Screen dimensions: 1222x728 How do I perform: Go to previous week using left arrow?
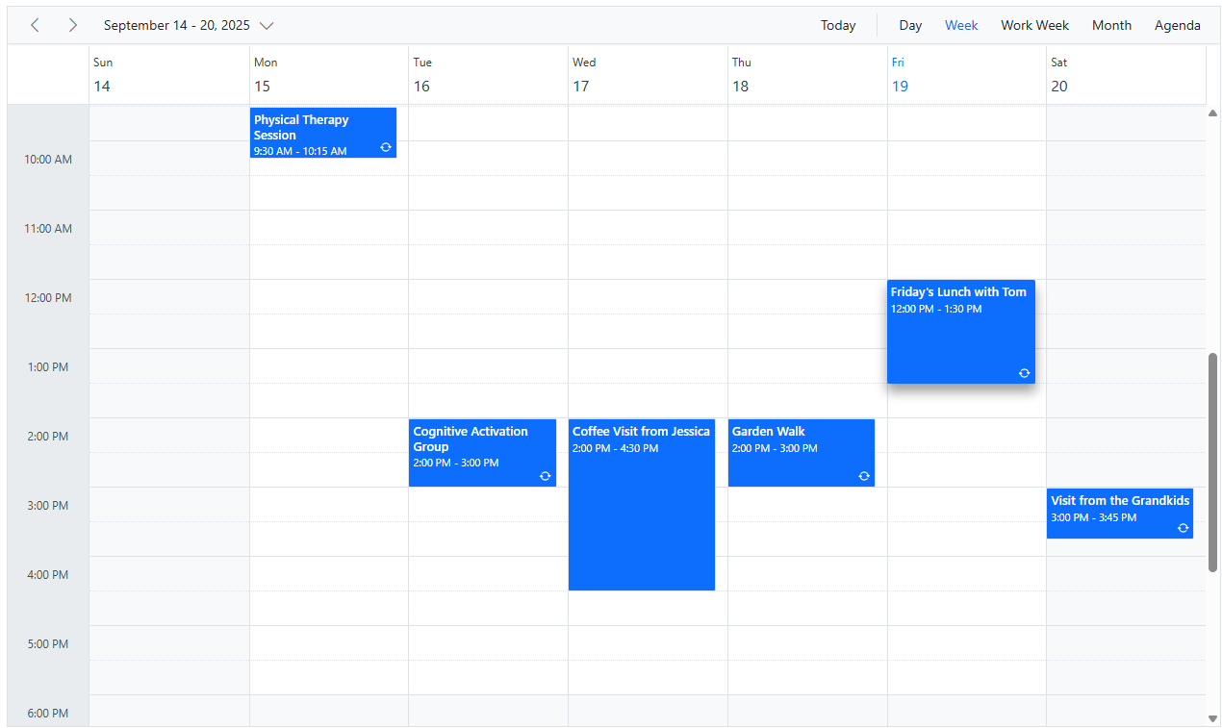coord(35,25)
